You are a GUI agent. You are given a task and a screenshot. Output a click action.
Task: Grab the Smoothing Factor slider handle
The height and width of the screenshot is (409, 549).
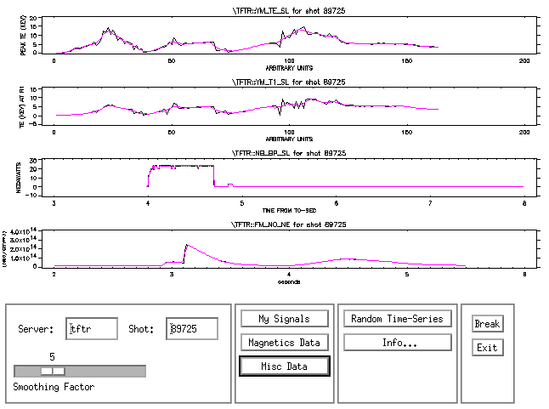point(53,371)
